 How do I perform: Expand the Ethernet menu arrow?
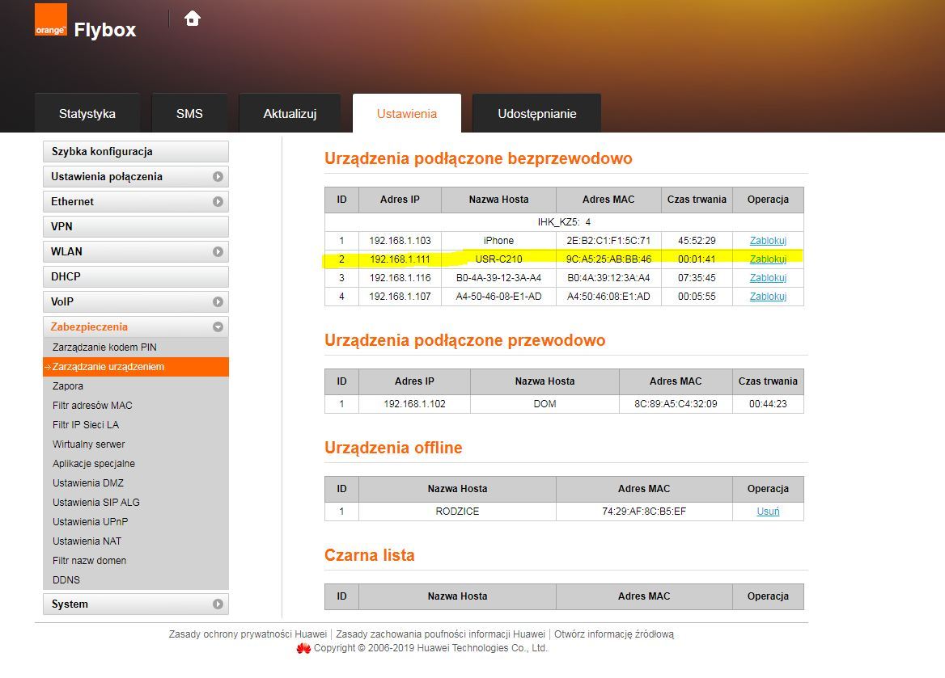pyautogui.click(x=218, y=202)
